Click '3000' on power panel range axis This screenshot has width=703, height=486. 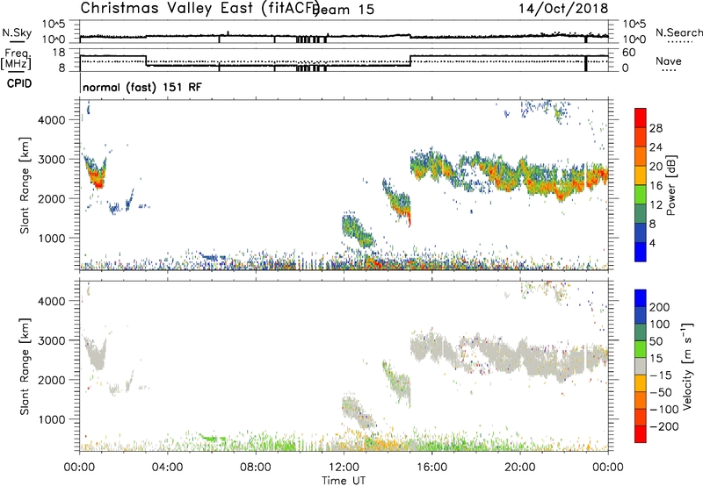tap(52, 160)
